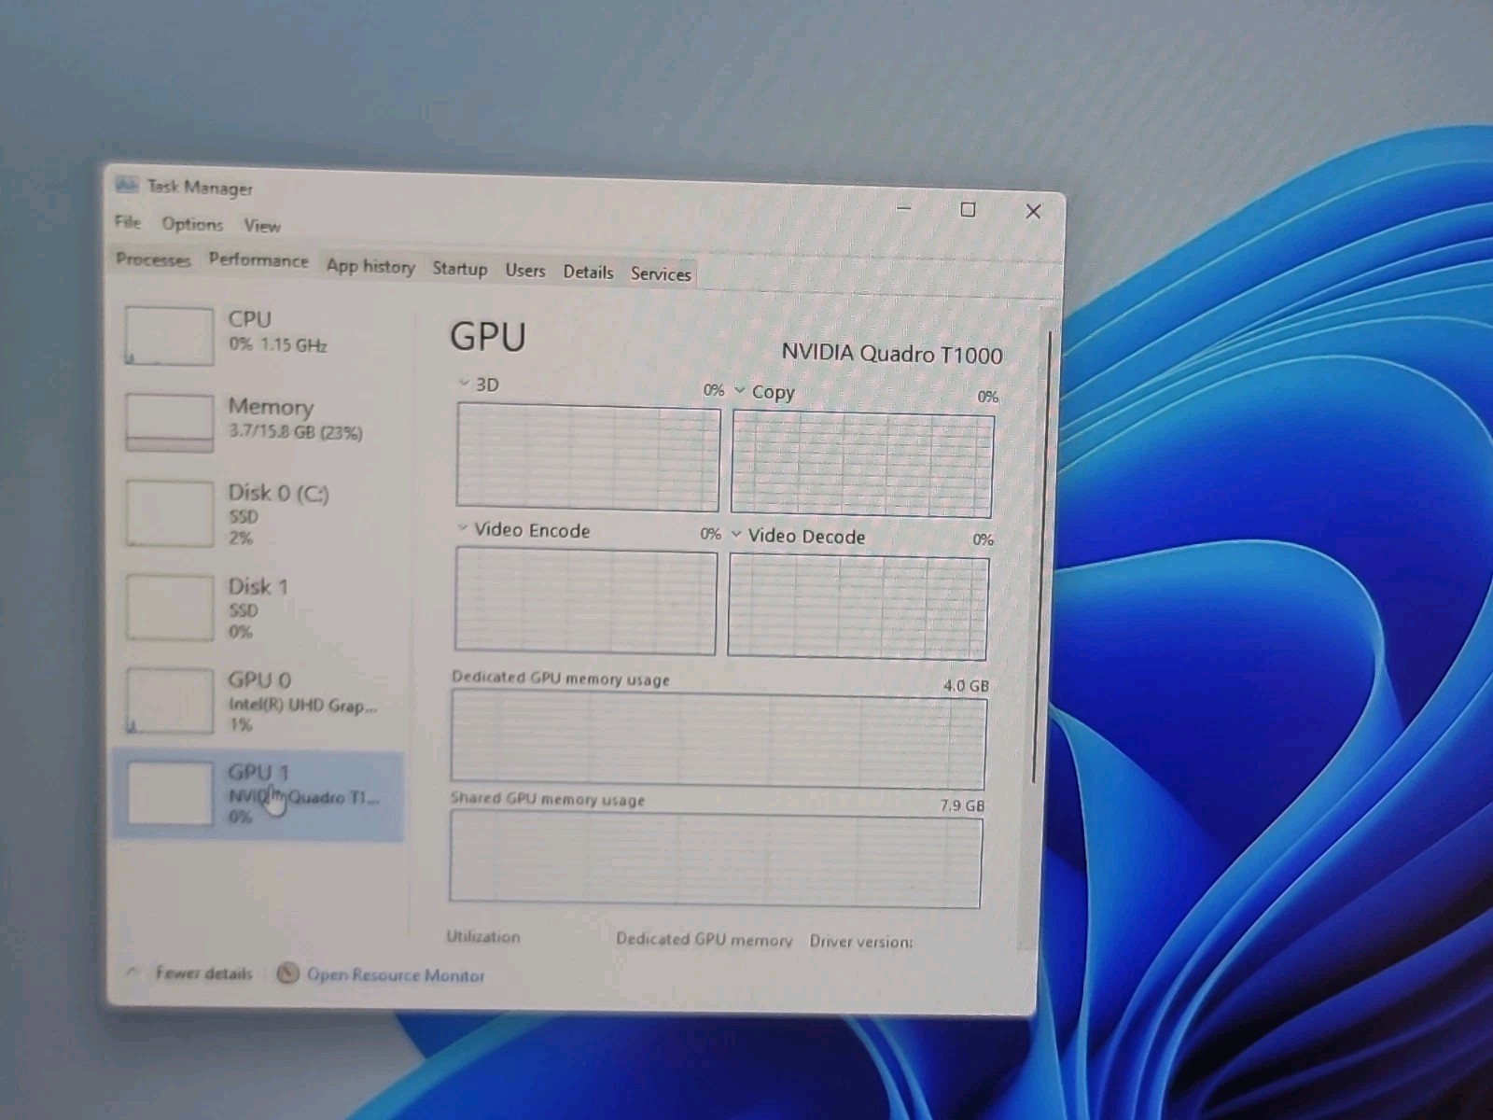The height and width of the screenshot is (1120, 1493).
Task: Click the Resource Monitor icon
Action: pos(287,973)
